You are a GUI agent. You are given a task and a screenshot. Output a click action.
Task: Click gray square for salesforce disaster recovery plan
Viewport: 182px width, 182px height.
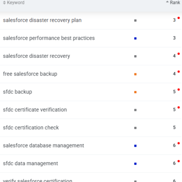point(135,20)
